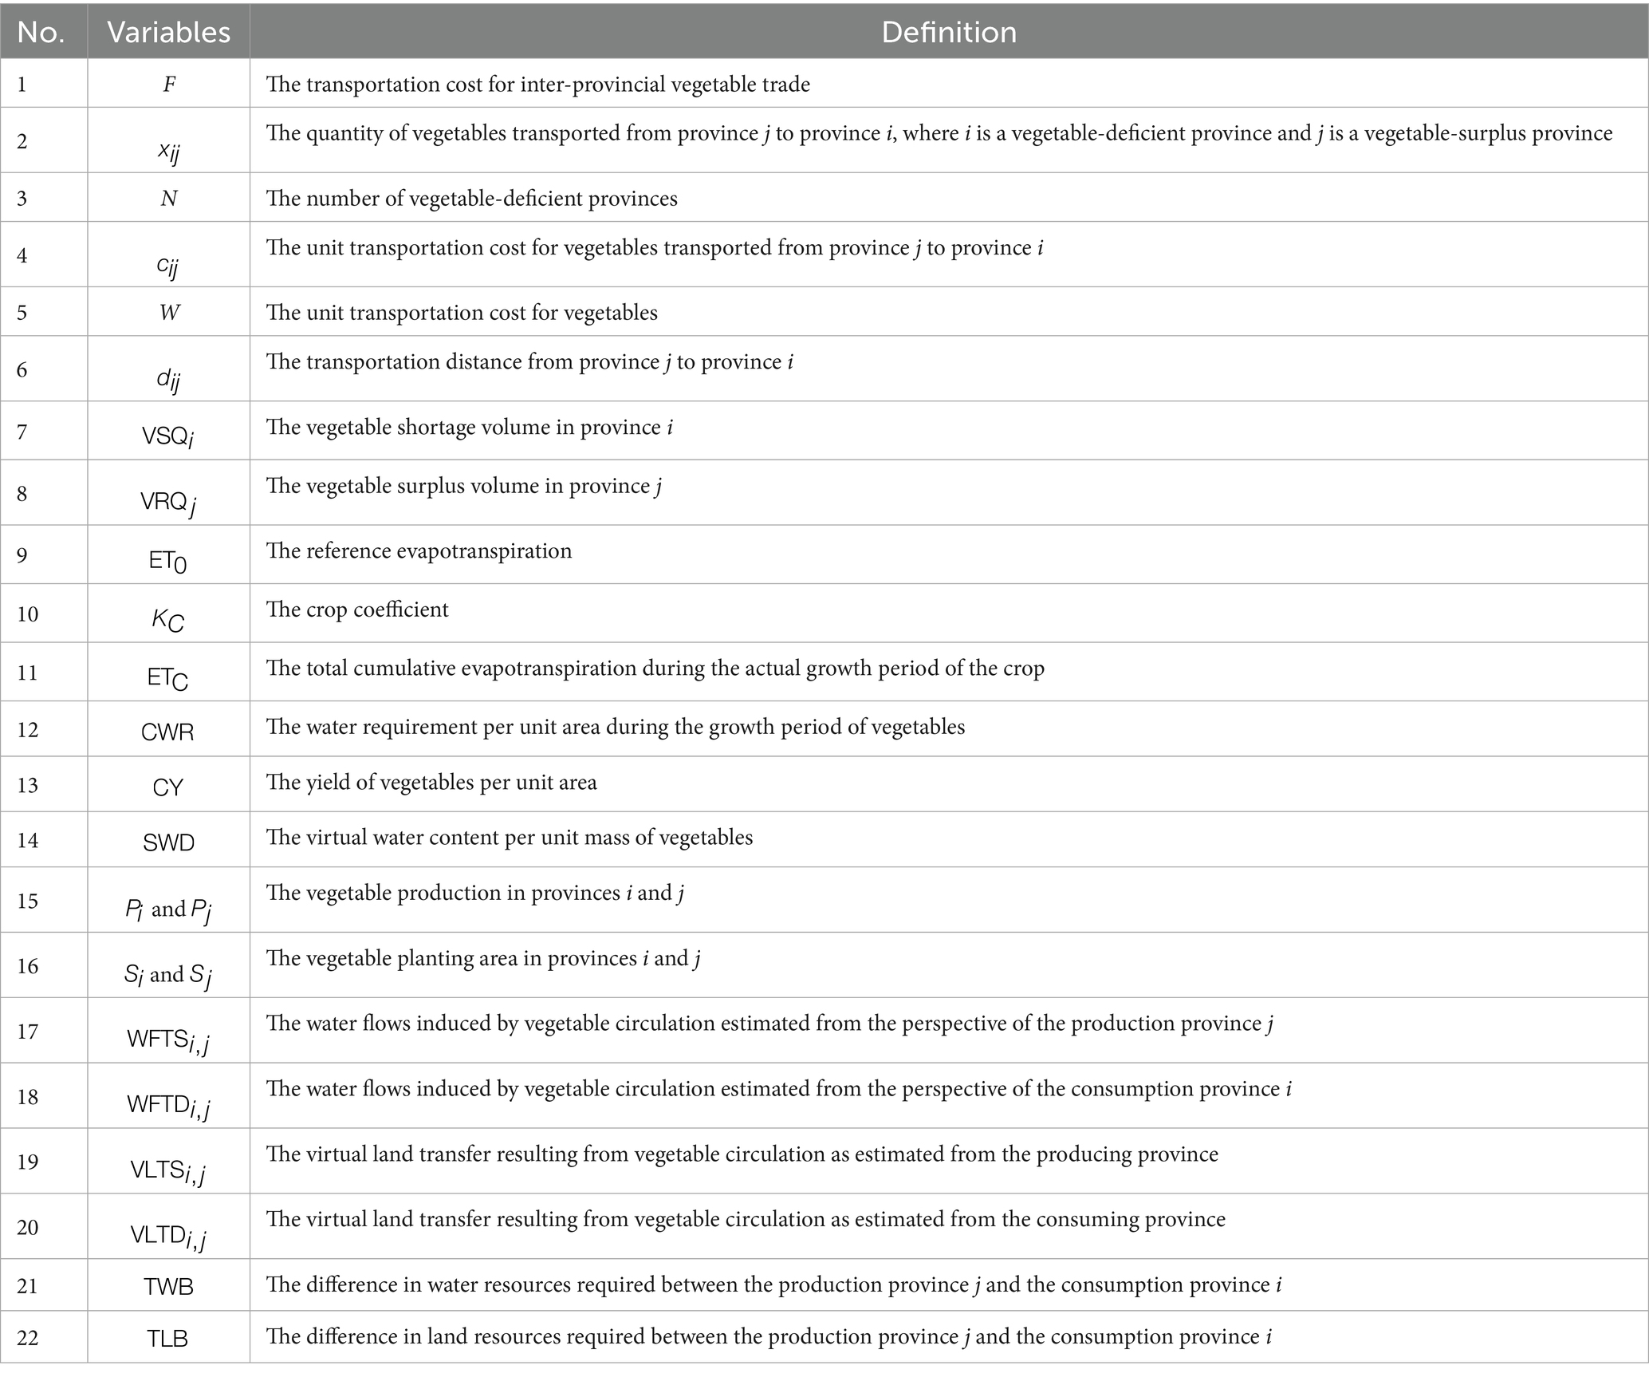Image resolution: width=1649 pixels, height=1377 pixels.
Task: Select the variable F cell
Action: (168, 85)
